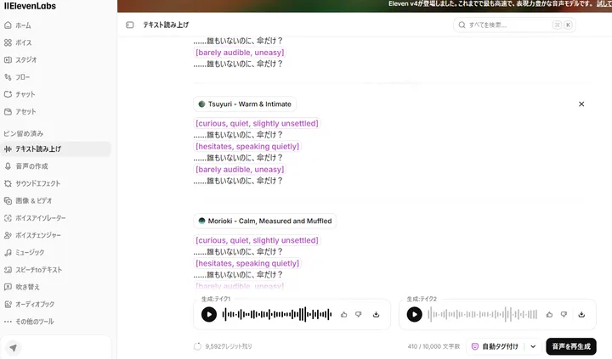
Task: Play 生成:テイク1 audio
Action: coord(209,315)
